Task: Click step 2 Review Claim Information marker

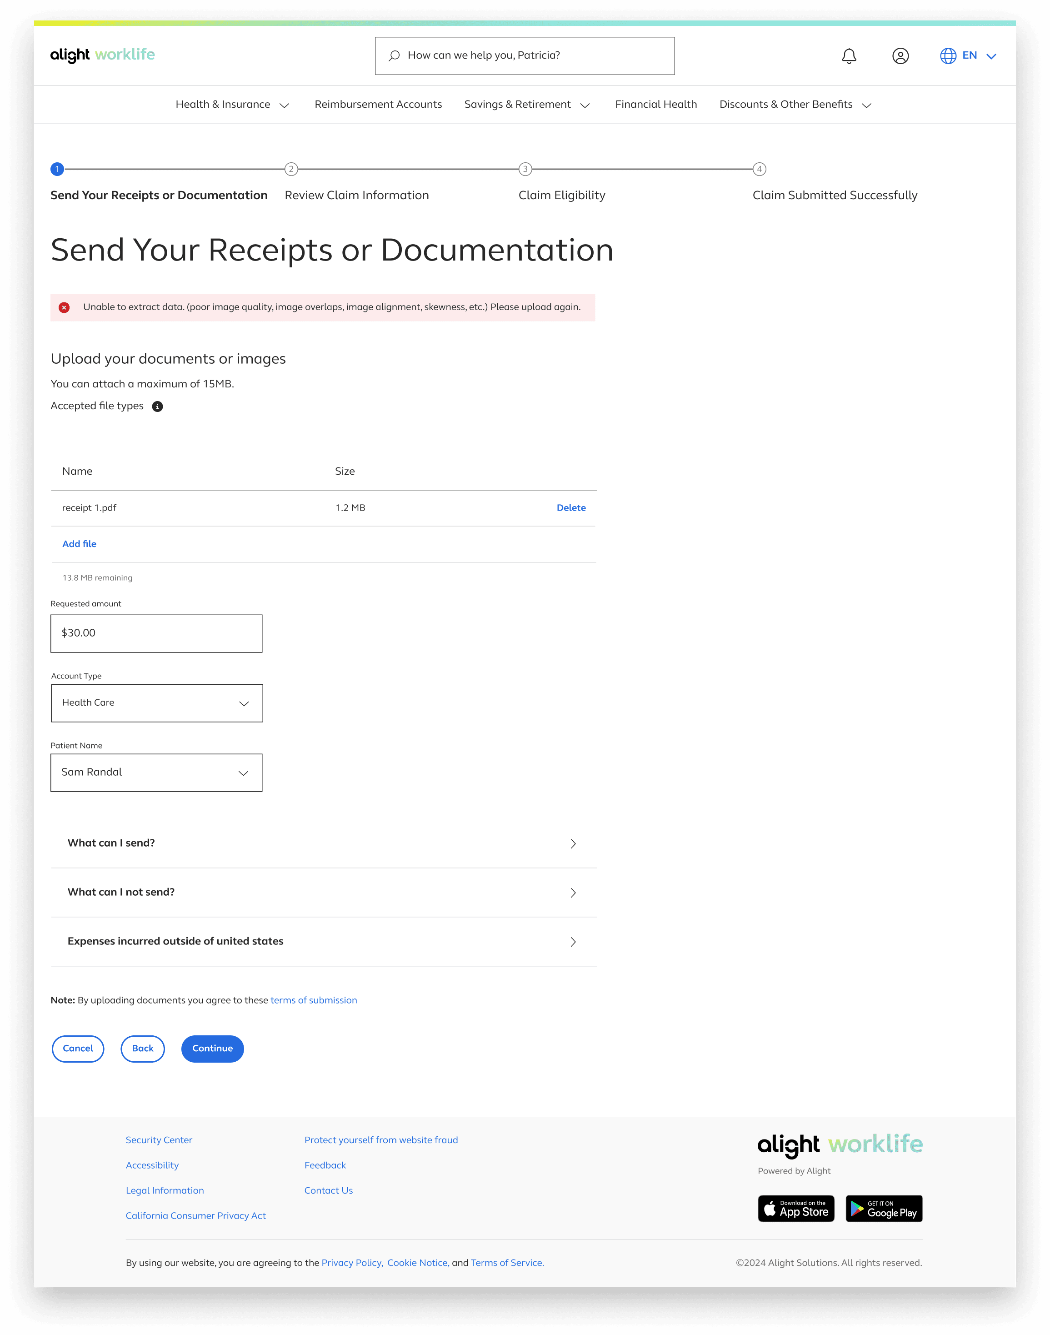Action: (x=291, y=169)
